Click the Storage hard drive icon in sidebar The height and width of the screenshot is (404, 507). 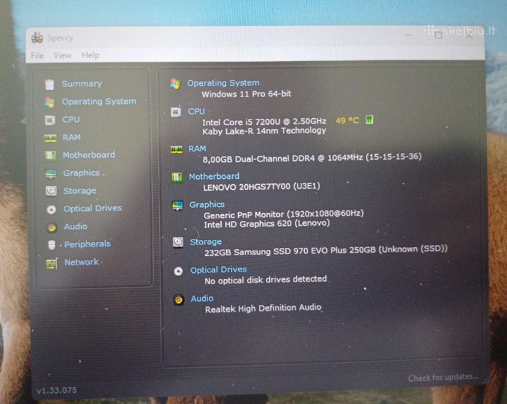(x=51, y=191)
